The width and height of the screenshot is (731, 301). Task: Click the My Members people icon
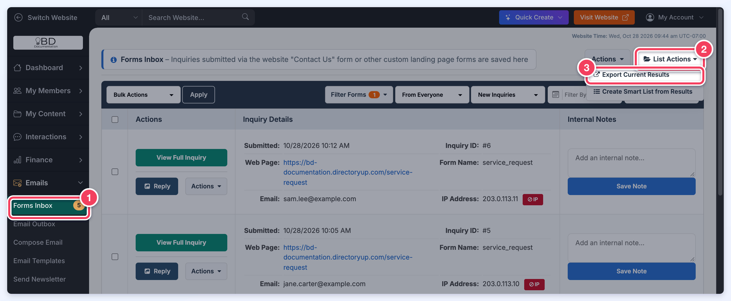point(17,91)
